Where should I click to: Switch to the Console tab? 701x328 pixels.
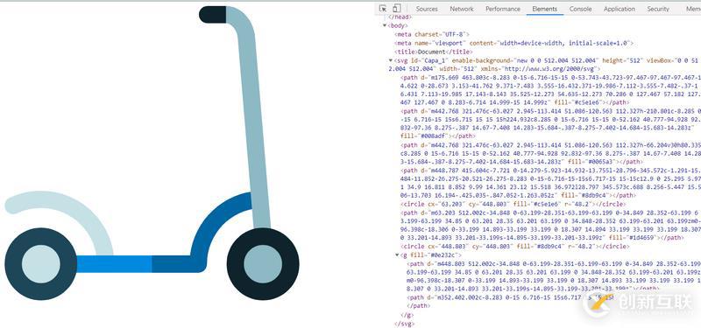pyautogui.click(x=580, y=9)
